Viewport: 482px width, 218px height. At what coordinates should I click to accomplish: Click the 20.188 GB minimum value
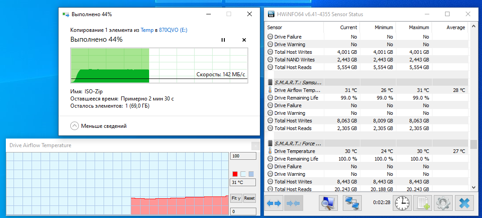381,189
